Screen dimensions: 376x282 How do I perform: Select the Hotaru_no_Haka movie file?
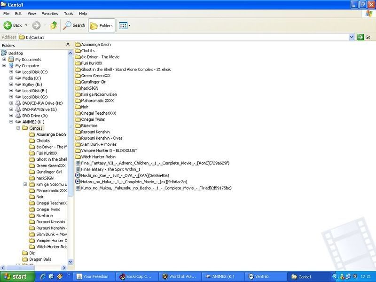[131, 181]
